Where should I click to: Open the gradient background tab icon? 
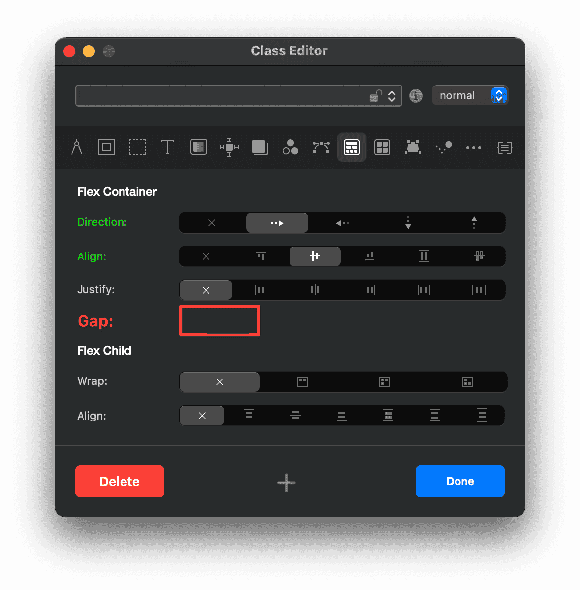pos(198,147)
